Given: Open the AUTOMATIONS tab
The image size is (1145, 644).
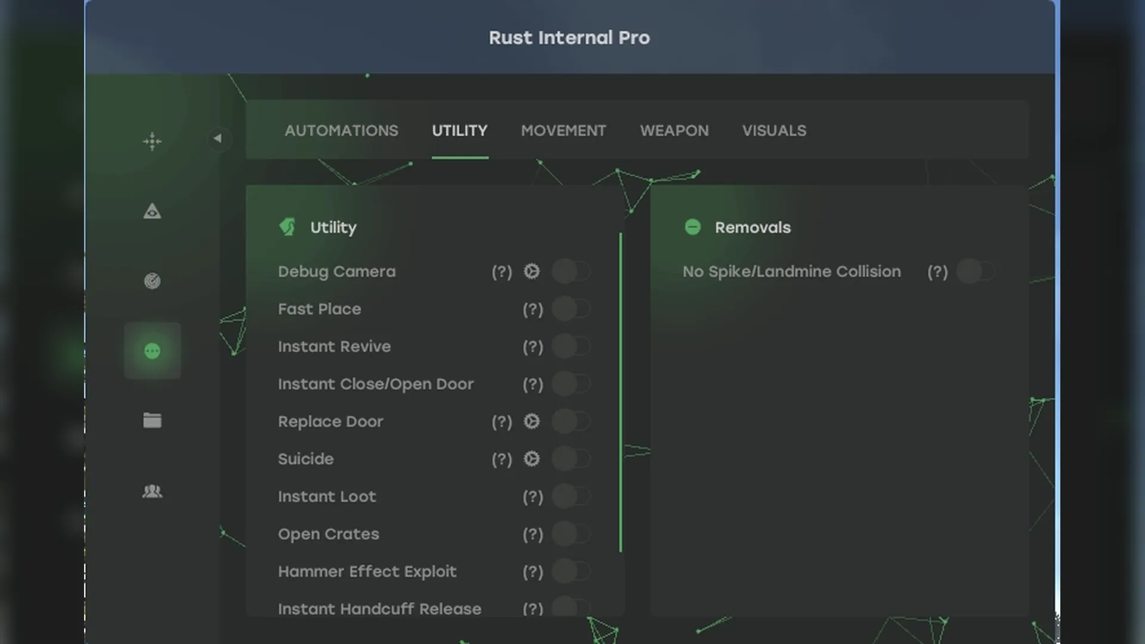Looking at the screenshot, I should tap(341, 131).
